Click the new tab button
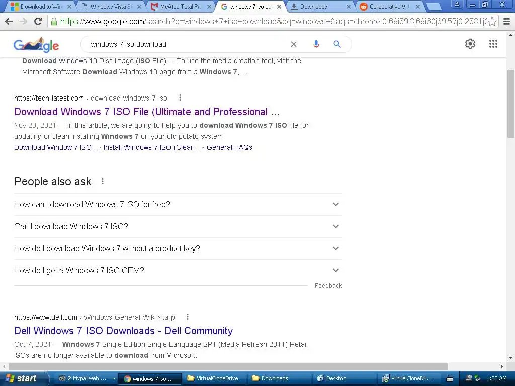 coord(434,6)
